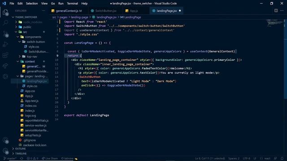
Task: Open the Source Control view
Action: (5, 34)
